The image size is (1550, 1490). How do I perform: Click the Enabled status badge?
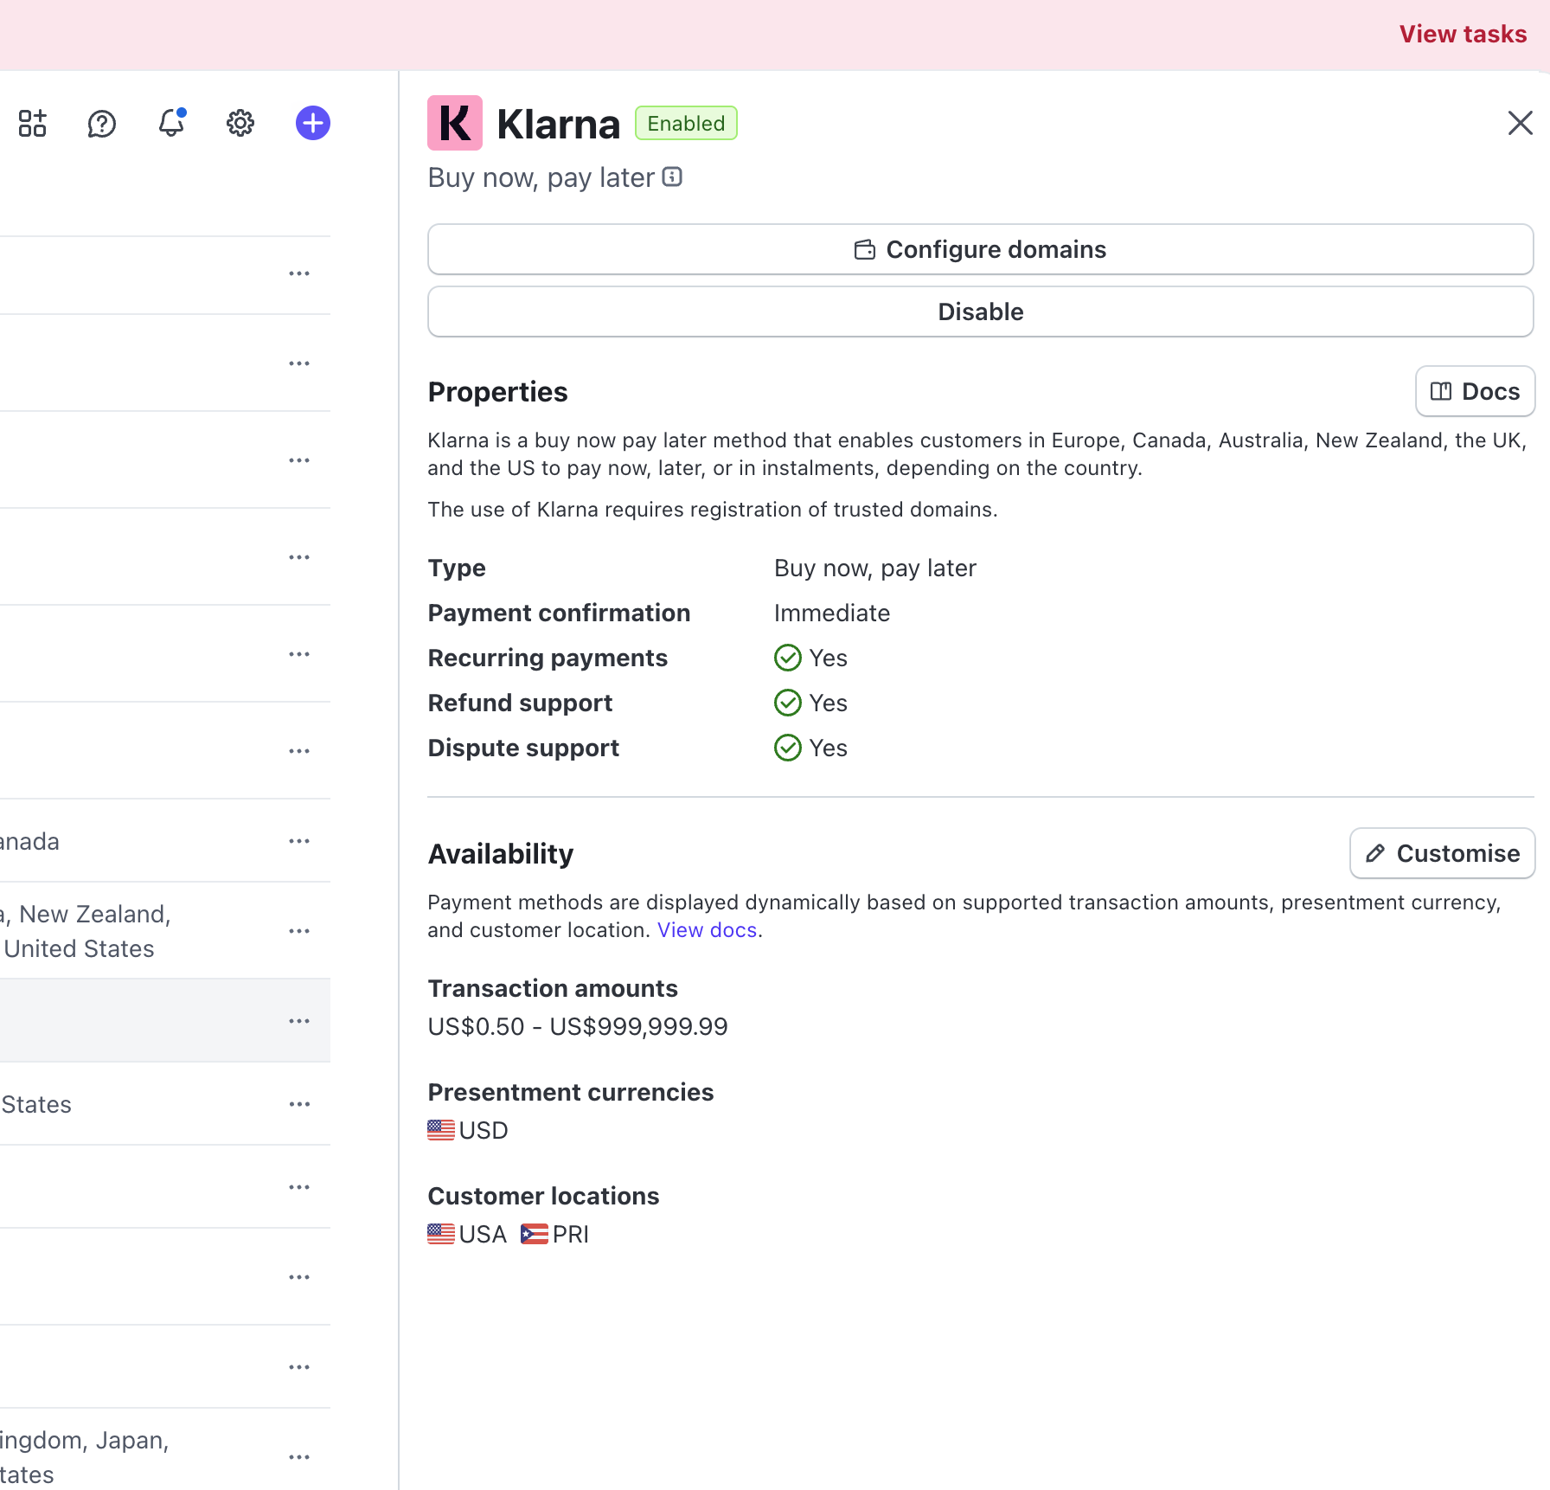(x=686, y=123)
